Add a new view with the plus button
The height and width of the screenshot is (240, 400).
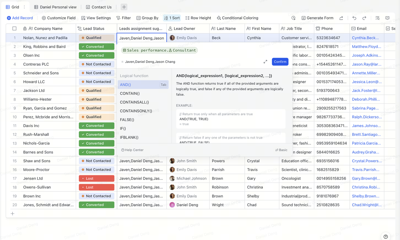[x=124, y=7]
